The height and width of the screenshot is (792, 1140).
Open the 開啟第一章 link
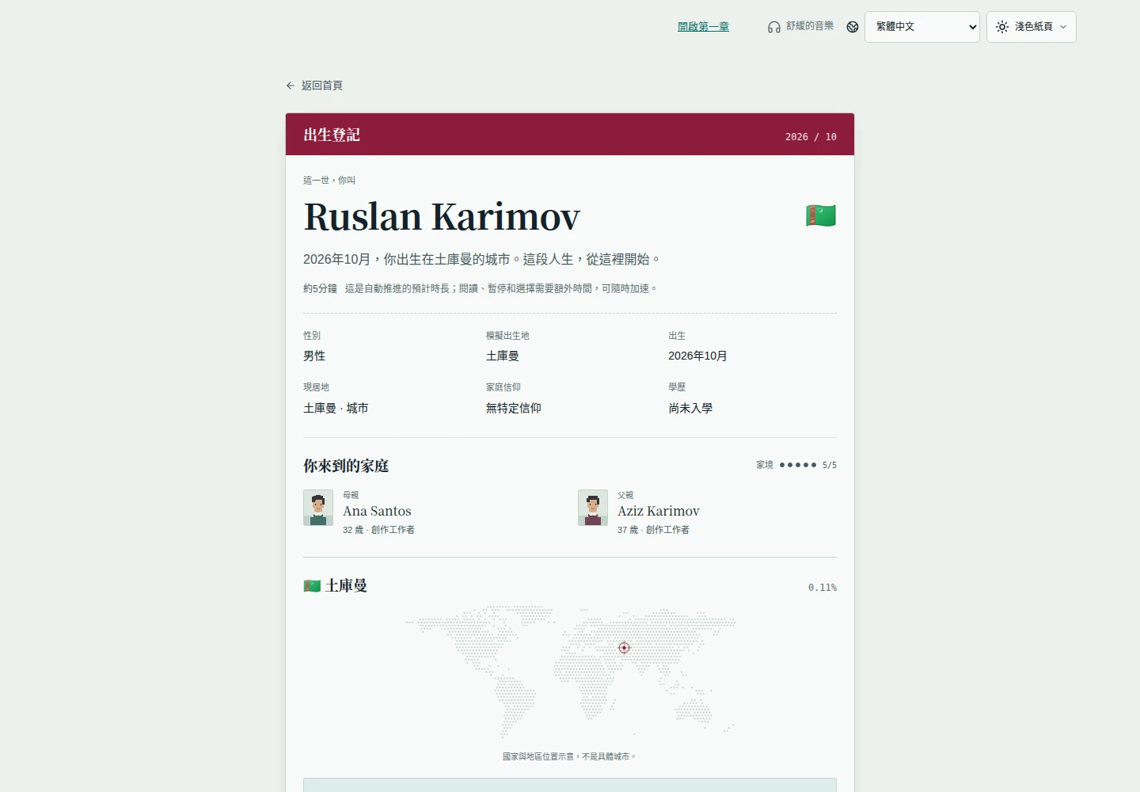[x=703, y=27]
